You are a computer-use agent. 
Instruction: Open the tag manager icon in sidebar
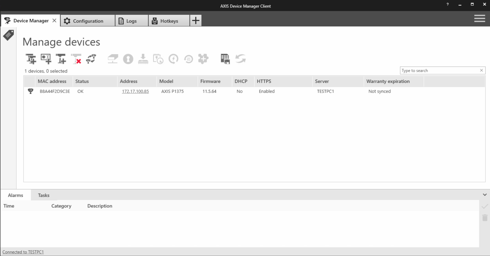(x=8, y=35)
